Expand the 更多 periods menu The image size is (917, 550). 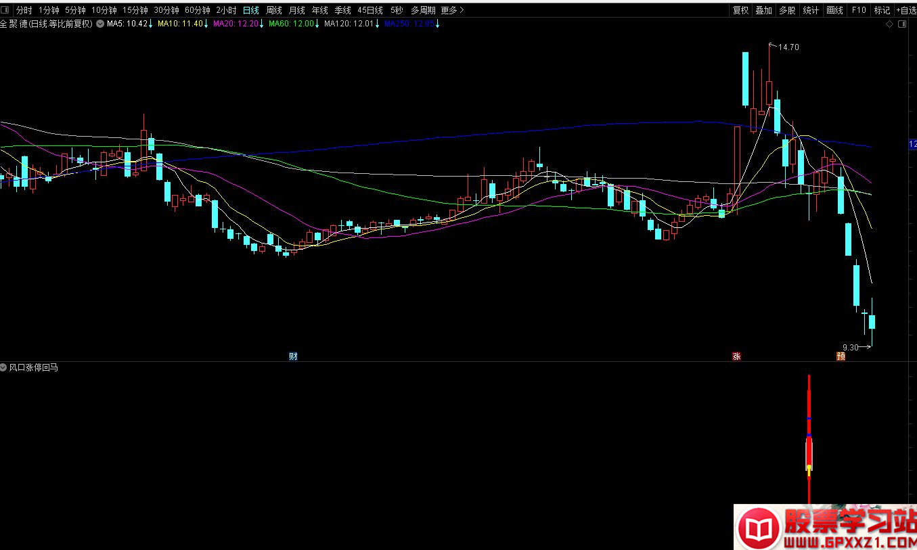(451, 10)
